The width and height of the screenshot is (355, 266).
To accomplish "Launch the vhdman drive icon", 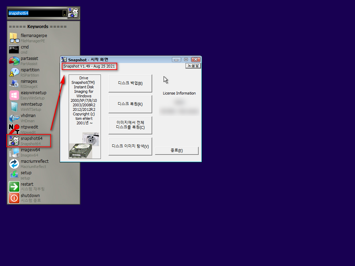I will 14,118.
